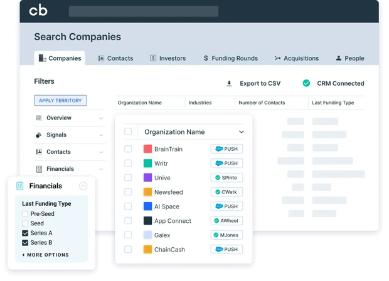389x281 pixels.
Task: Click the + More Options link
Action: click(45, 255)
